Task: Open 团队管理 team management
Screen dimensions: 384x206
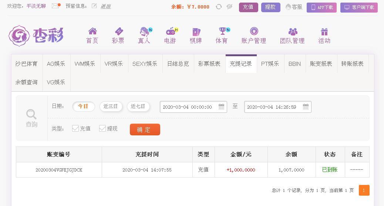Action: click(292, 36)
